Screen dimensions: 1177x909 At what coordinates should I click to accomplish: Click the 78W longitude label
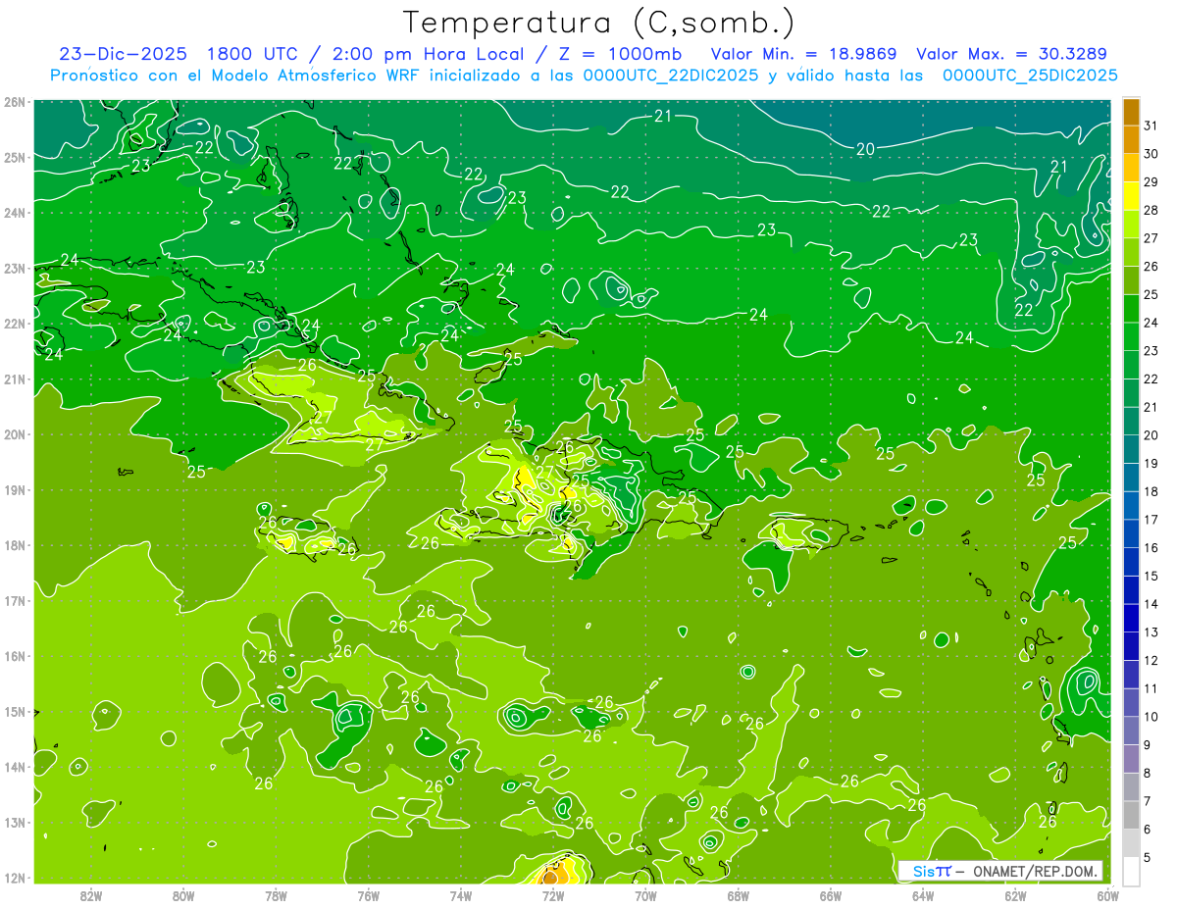click(276, 894)
